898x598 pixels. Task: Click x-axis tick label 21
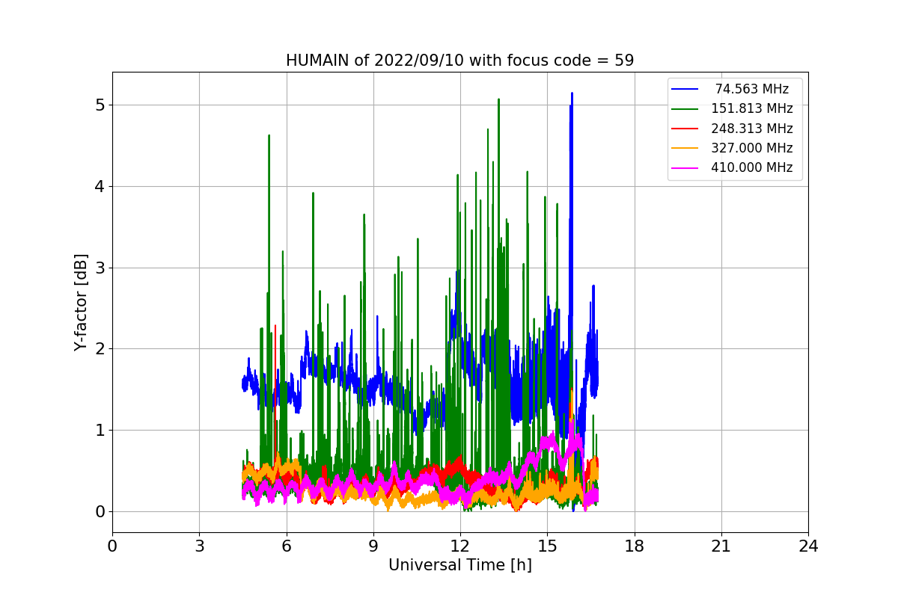tap(721, 546)
